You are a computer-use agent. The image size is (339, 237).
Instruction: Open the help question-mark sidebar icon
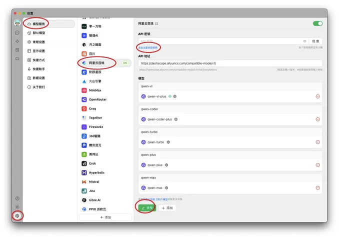click(17, 198)
